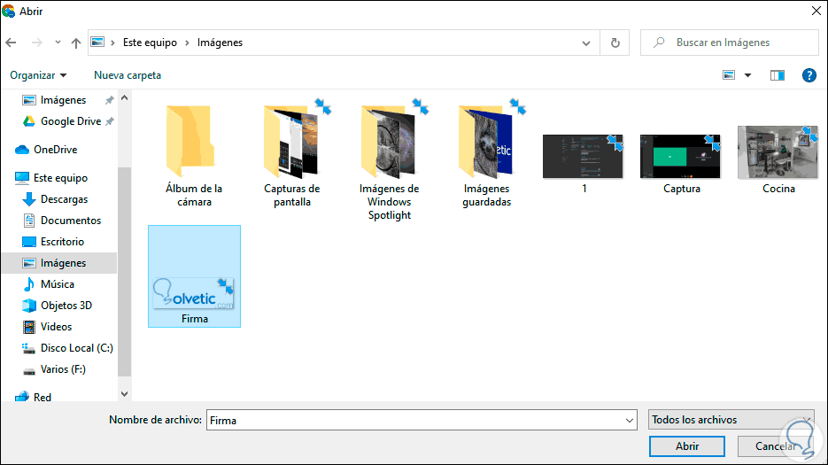
Task: Click the 'Buscar en Imágenes' search box
Action: coord(729,43)
